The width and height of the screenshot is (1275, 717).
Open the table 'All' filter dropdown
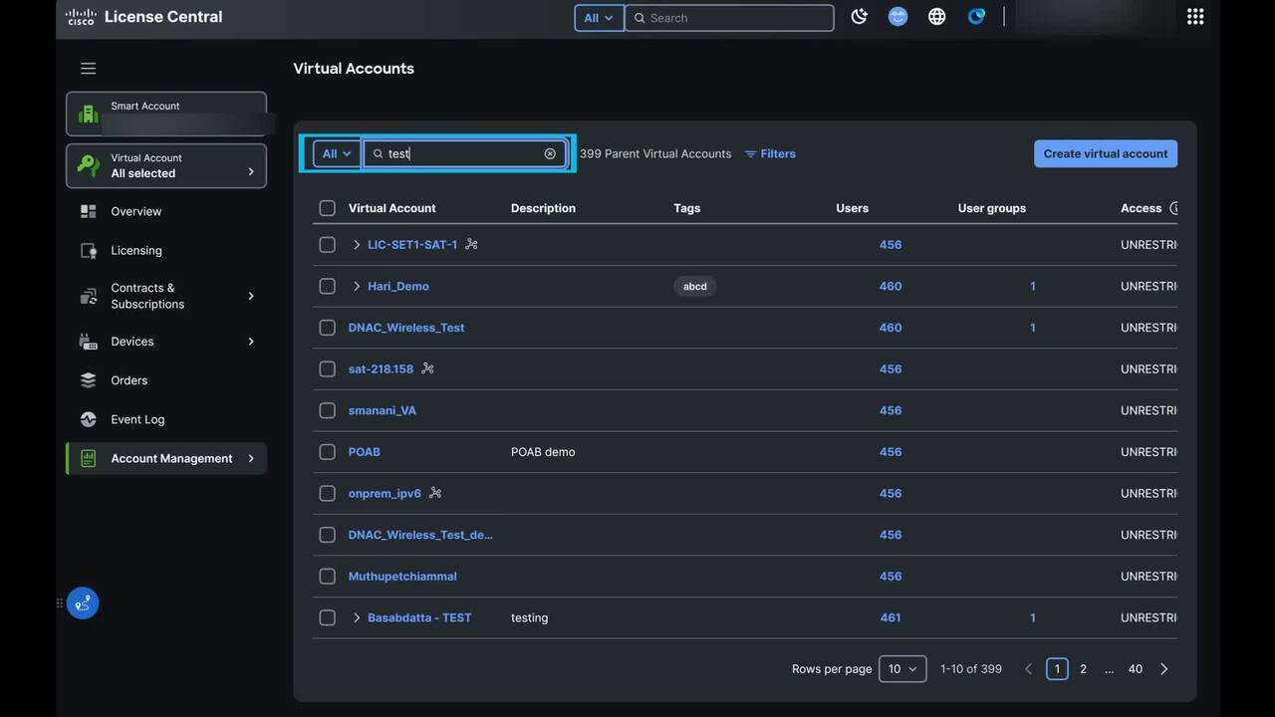(x=337, y=153)
